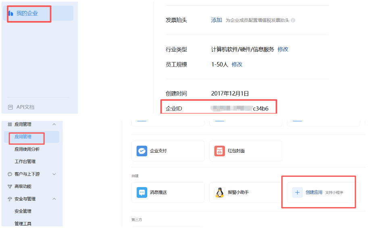Open the 消息推送 app icon
Screen dimensions: 375x228
click(x=142, y=192)
